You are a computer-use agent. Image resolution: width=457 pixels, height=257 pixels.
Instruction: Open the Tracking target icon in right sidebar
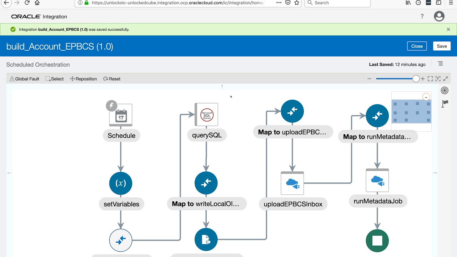click(445, 91)
